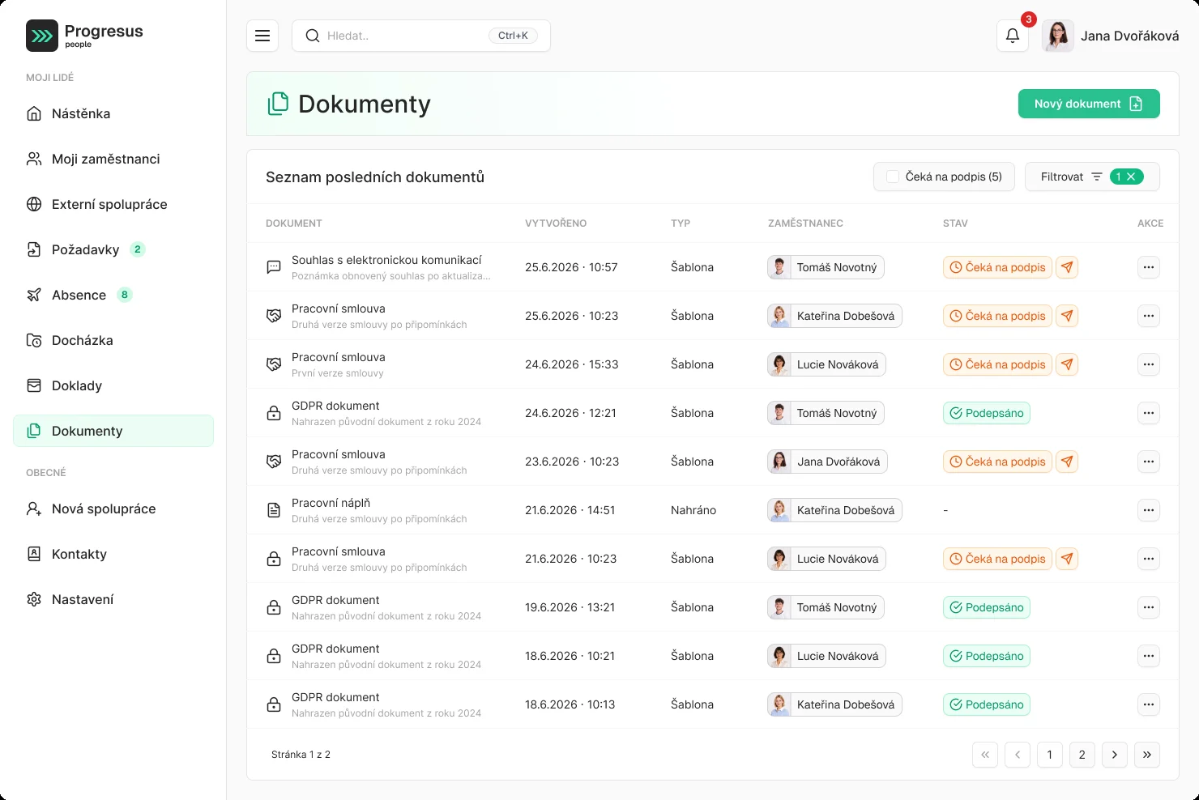Viewport: 1199px width, 800px height.
Task: Go to page 2 of documents
Action: (x=1082, y=755)
